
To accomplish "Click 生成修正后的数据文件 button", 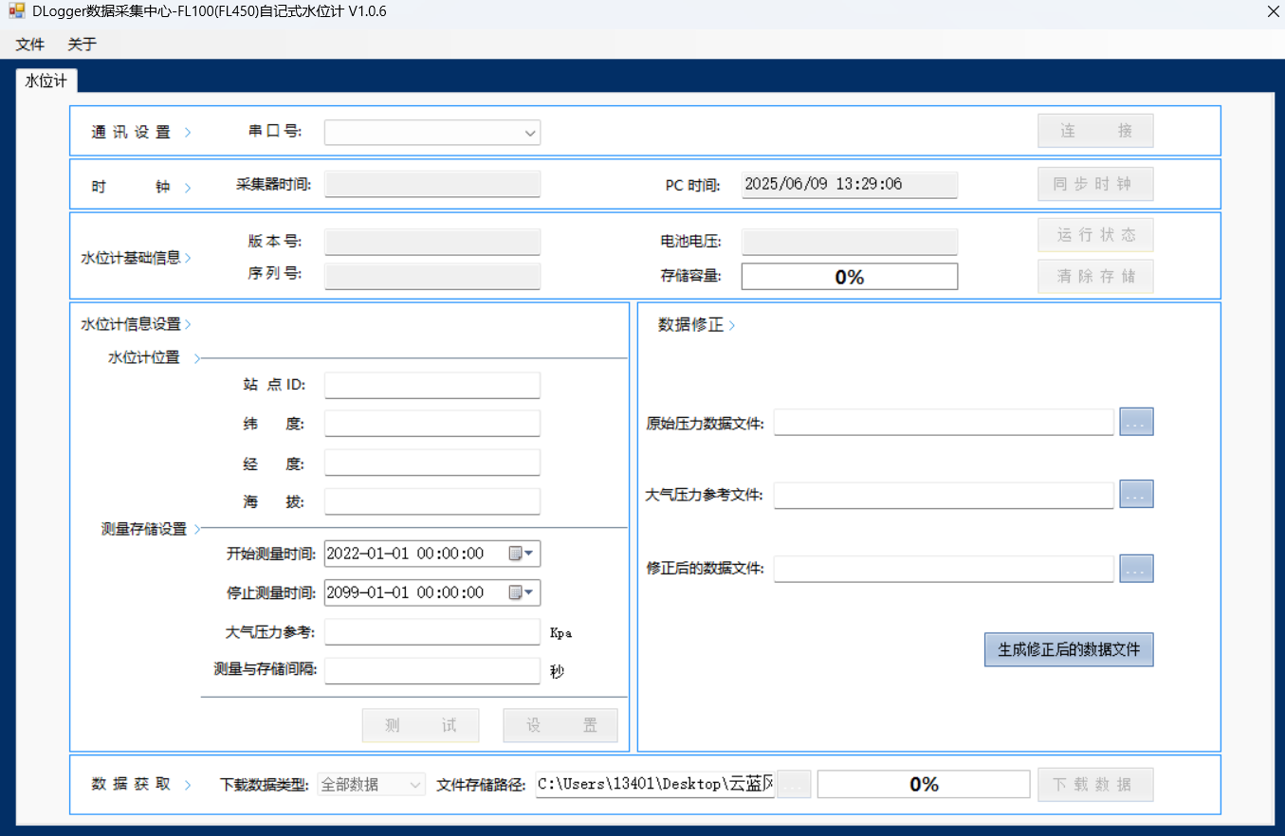I will pos(1069,650).
